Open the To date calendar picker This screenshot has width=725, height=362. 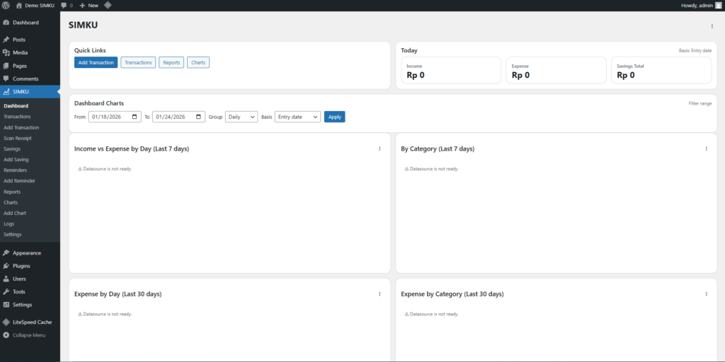(x=199, y=117)
